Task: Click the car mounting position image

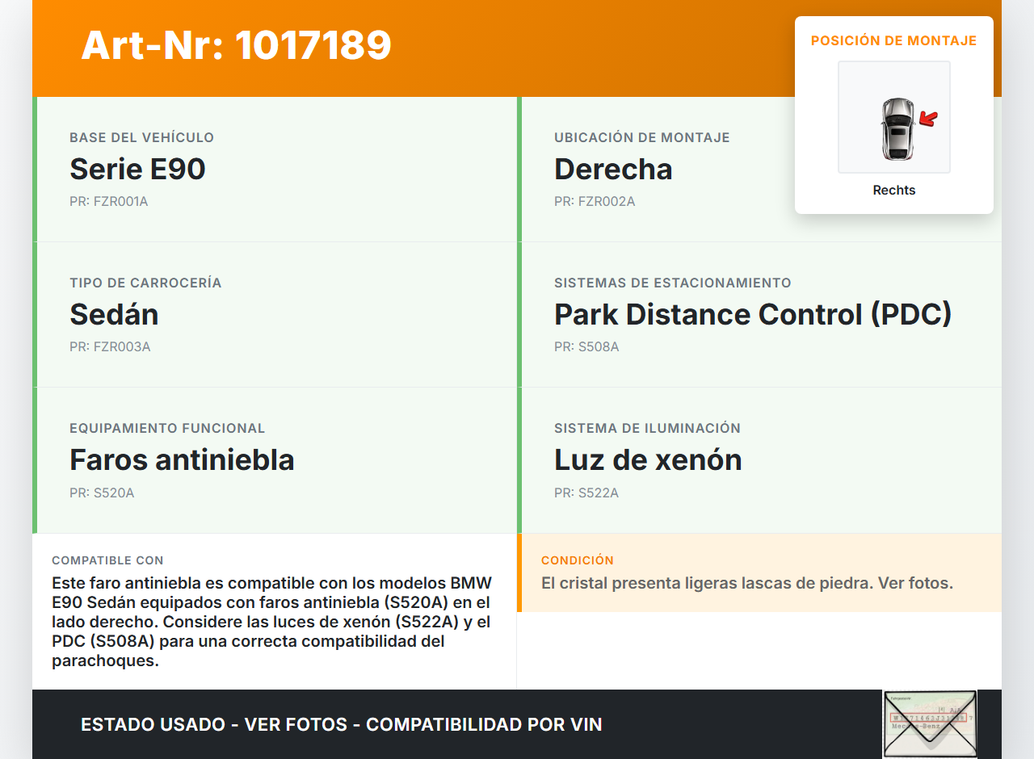Action: 893,117
